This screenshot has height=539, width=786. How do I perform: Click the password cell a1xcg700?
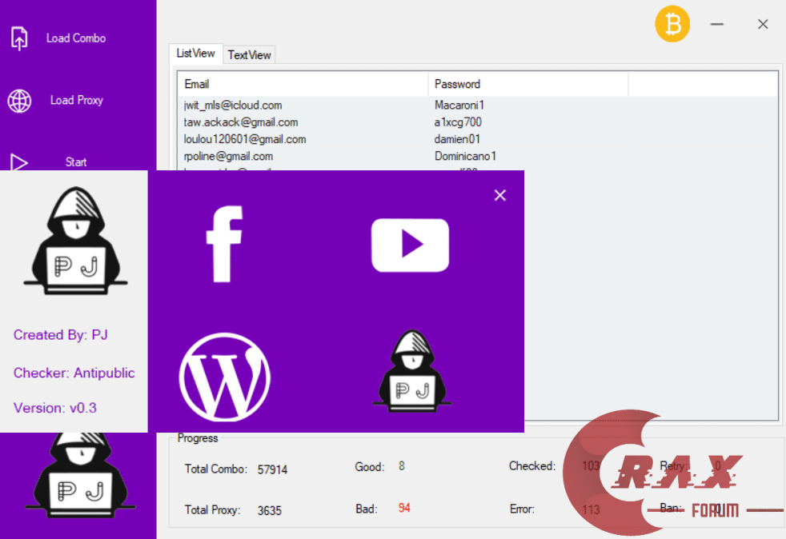tap(458, 122)
